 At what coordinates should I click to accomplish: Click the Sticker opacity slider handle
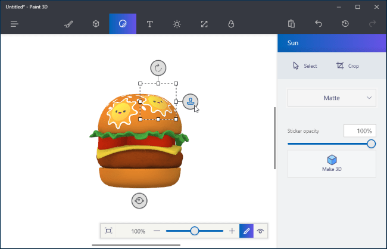tap(371, 144)
